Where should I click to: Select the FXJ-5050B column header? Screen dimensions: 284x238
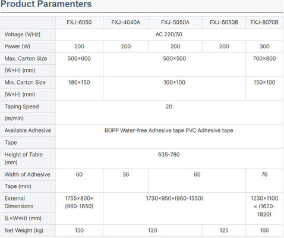click(x=224, y=23)
